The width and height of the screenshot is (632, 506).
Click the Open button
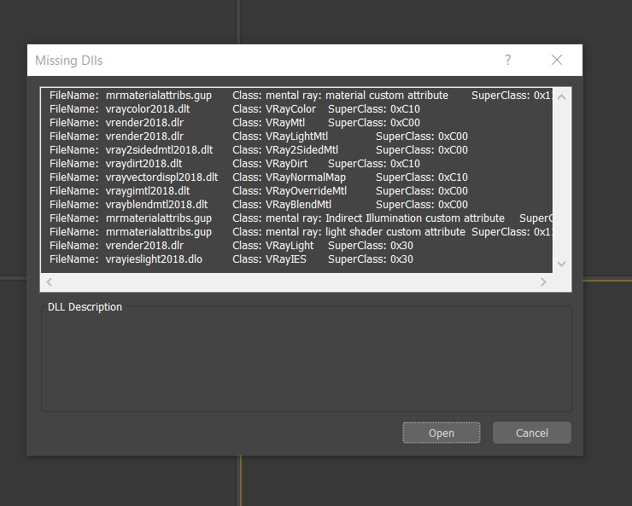point(442,433)
